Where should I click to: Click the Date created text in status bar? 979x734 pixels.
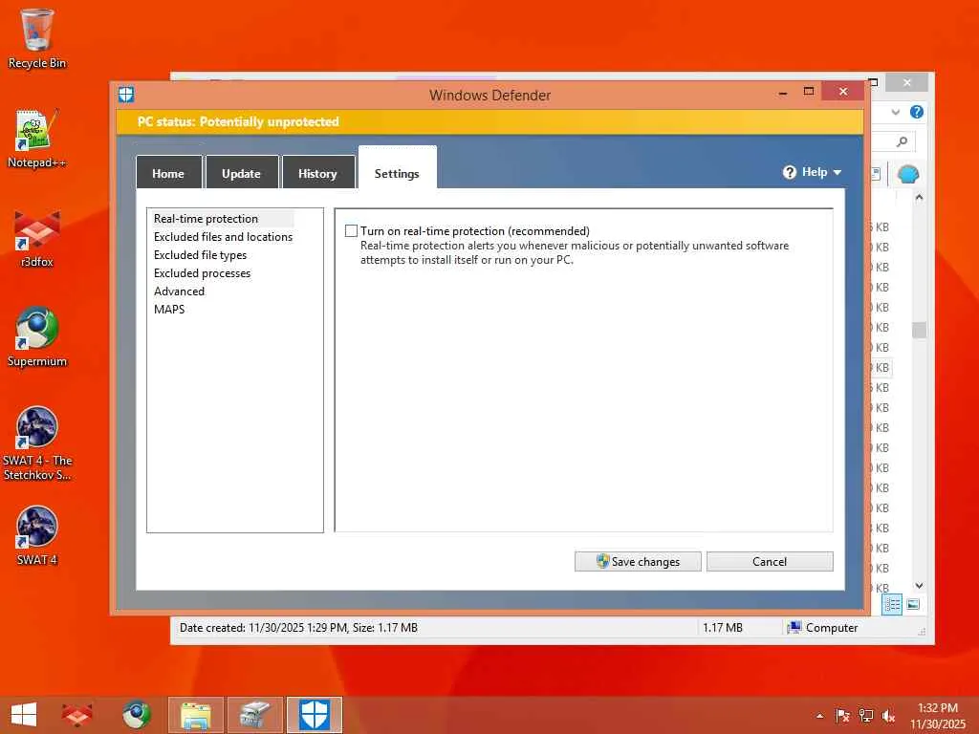point(298,627)
